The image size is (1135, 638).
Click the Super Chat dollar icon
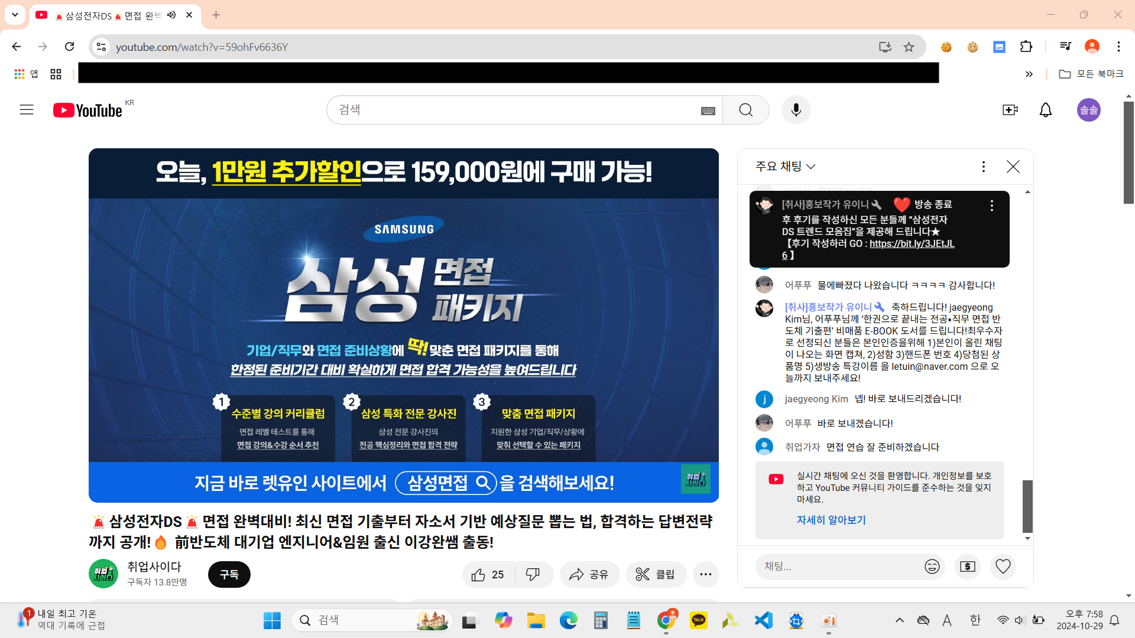pyautogui.click(x=967, y=567)
